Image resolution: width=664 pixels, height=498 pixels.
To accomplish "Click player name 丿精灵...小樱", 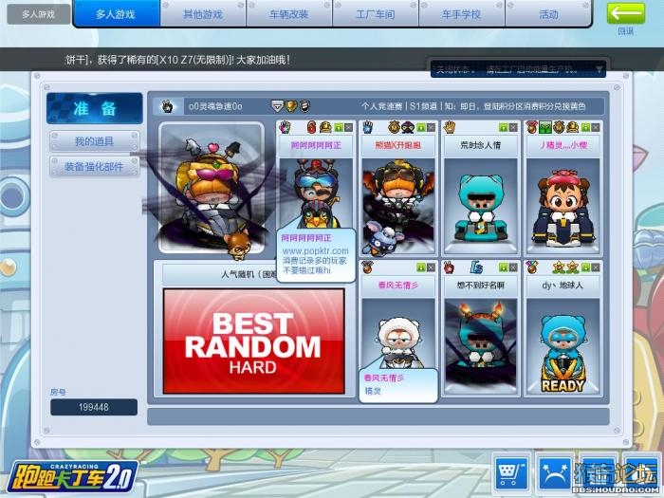I will (x=563, y=145).
